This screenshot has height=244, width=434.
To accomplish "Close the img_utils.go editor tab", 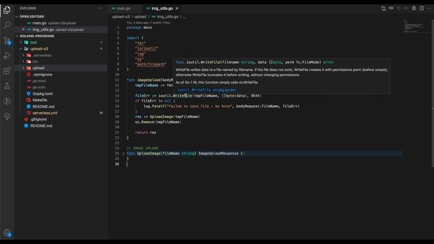I will pos(177,8).
